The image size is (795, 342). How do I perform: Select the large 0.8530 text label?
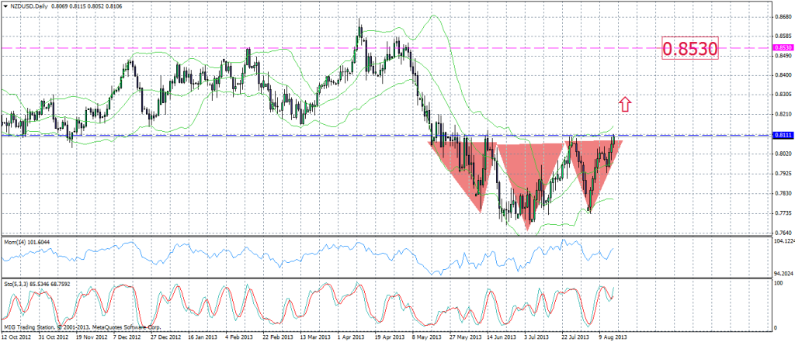(x=689, y=49)
